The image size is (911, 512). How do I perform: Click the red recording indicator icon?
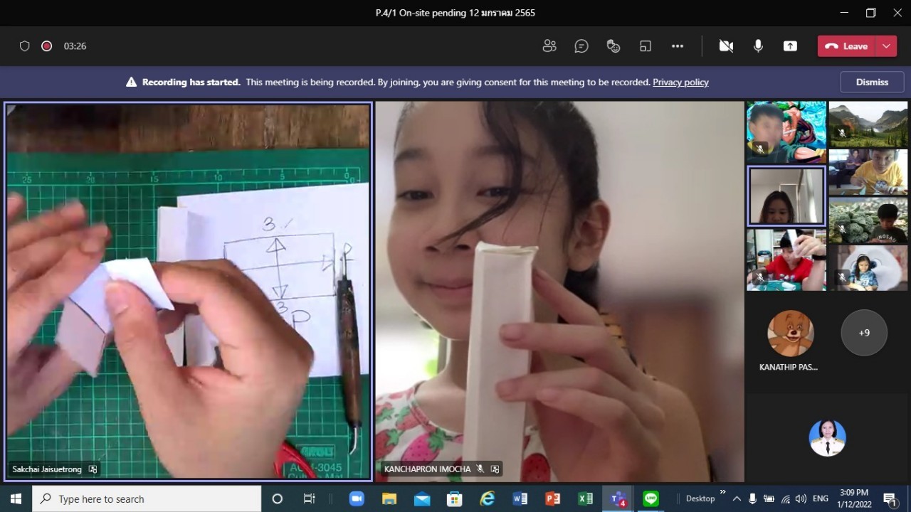click(x=47, y=46)
